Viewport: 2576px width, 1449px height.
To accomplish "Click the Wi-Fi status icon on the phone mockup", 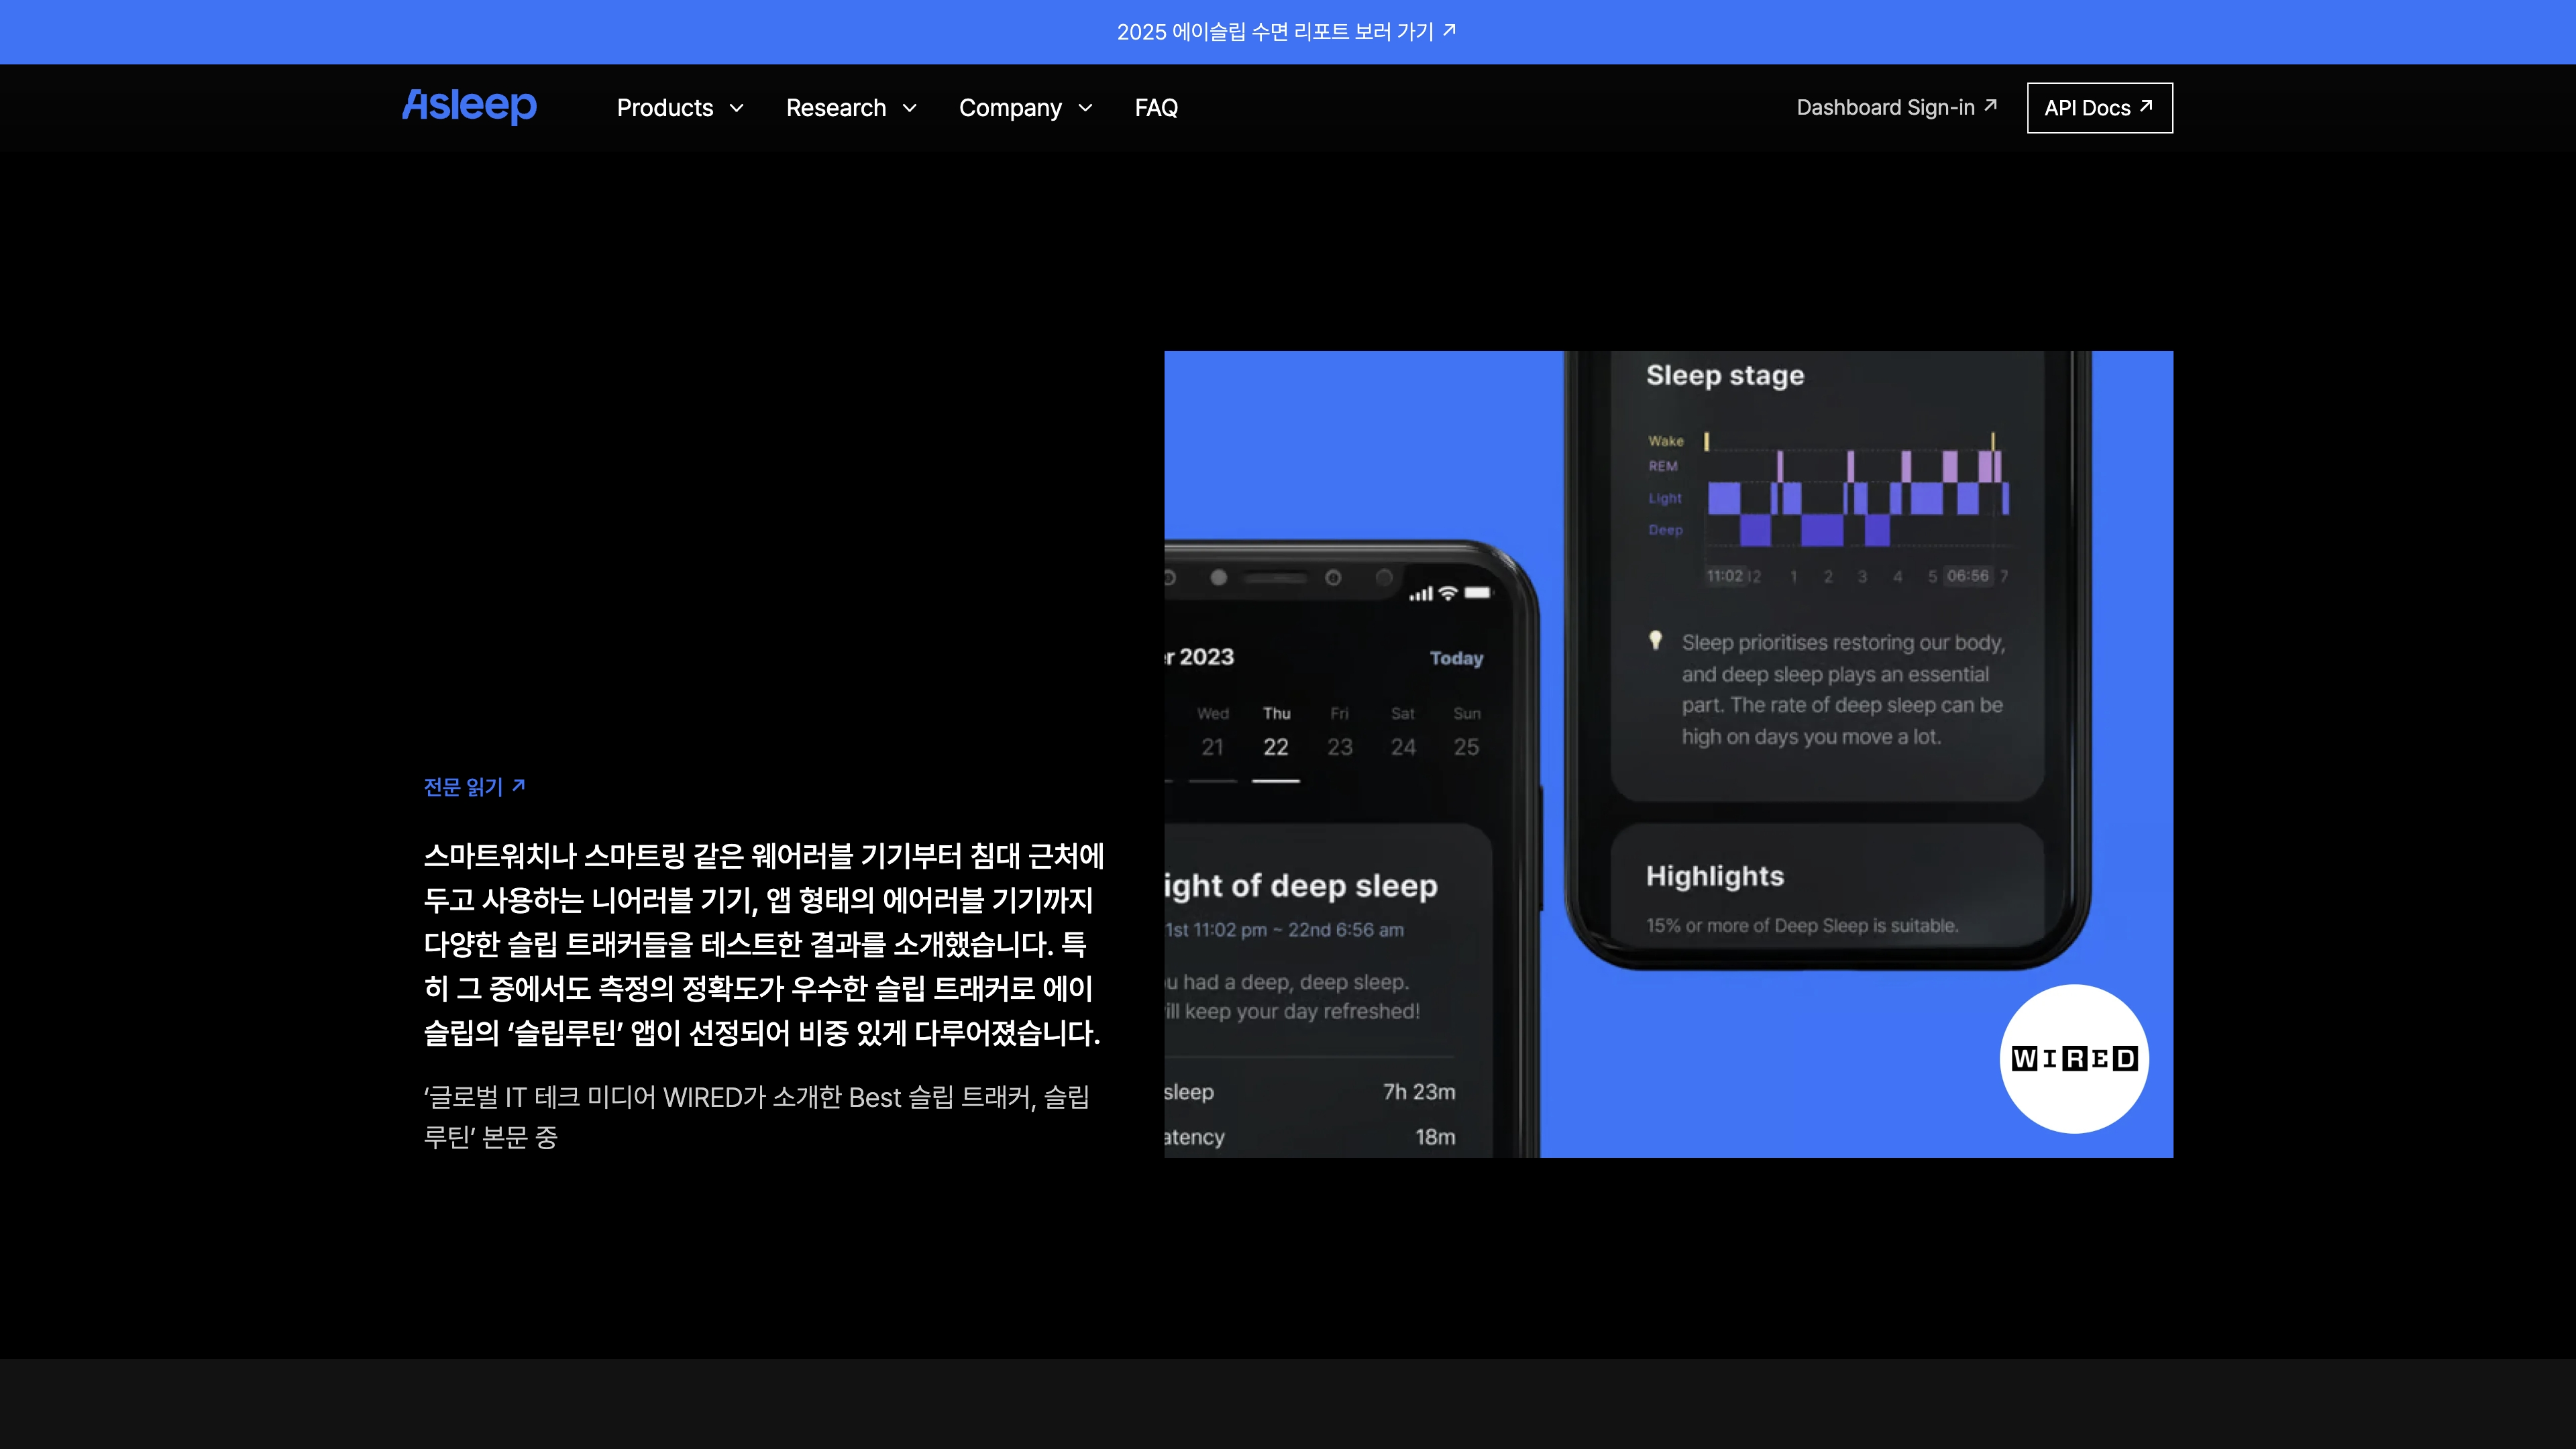I will pyautogui.click(x=1447, y=593).
